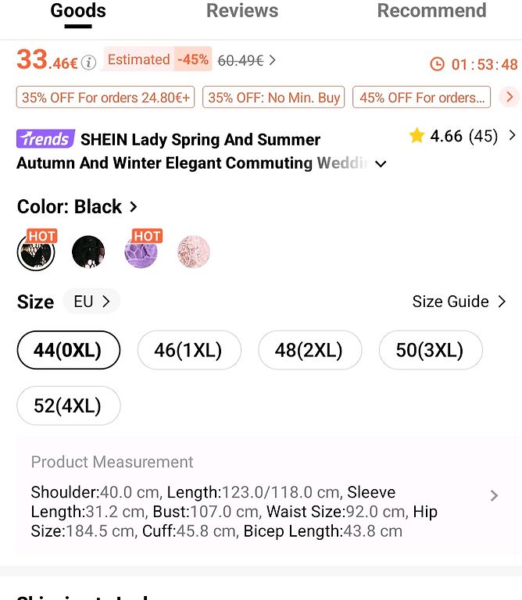This screenshot has height=600, width=522.
Task: Expand the truncated product title
Action: point(381,164)
